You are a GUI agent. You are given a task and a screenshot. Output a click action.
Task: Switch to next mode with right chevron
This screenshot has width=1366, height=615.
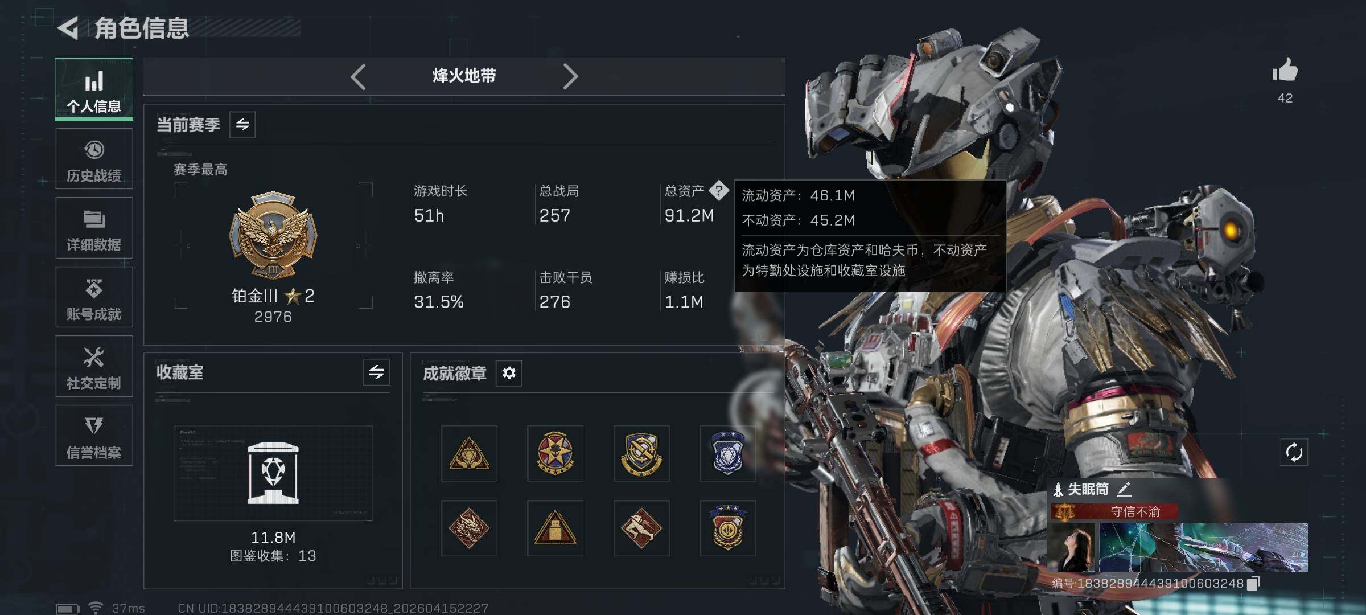pyautogui.click(x=570, y=76)
